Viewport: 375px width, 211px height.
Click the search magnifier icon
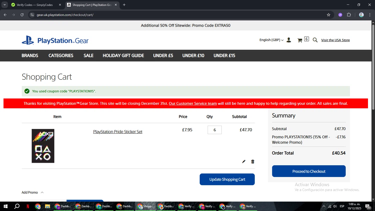pyautogui.click(x=315, y=40)
